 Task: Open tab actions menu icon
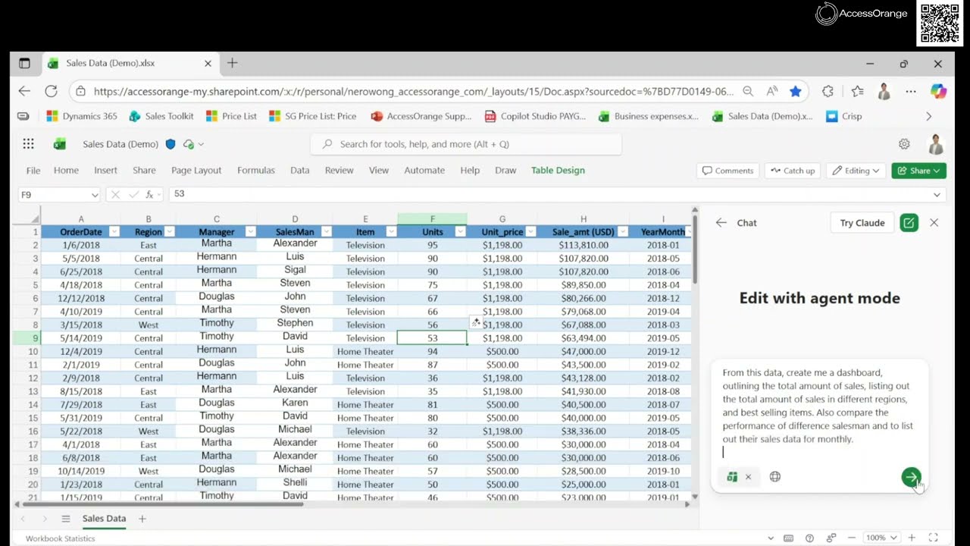(24, 64)
